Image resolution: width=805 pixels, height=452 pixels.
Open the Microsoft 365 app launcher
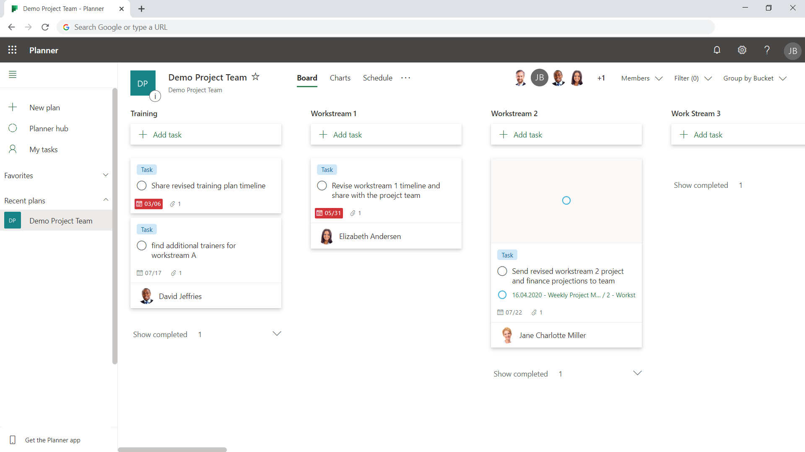point(12,50)
